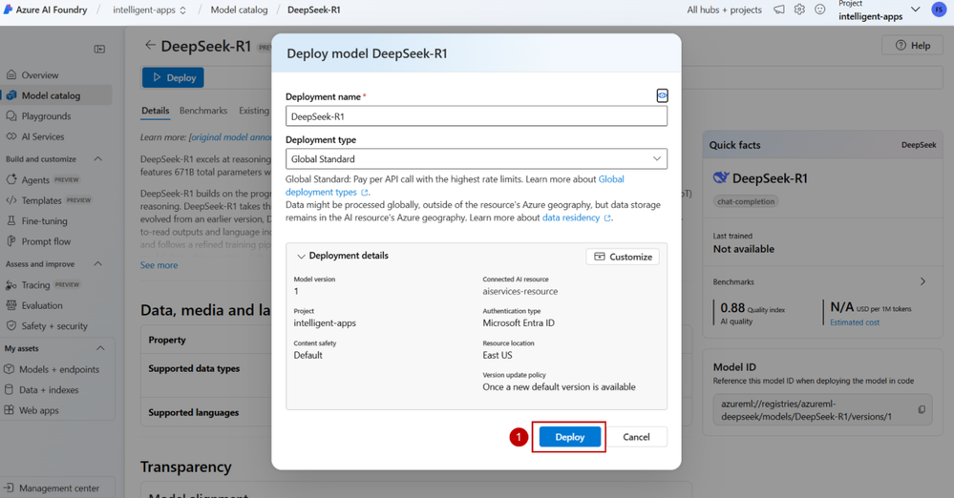Click the aiservices-resource value

click(x=520, y=291)
